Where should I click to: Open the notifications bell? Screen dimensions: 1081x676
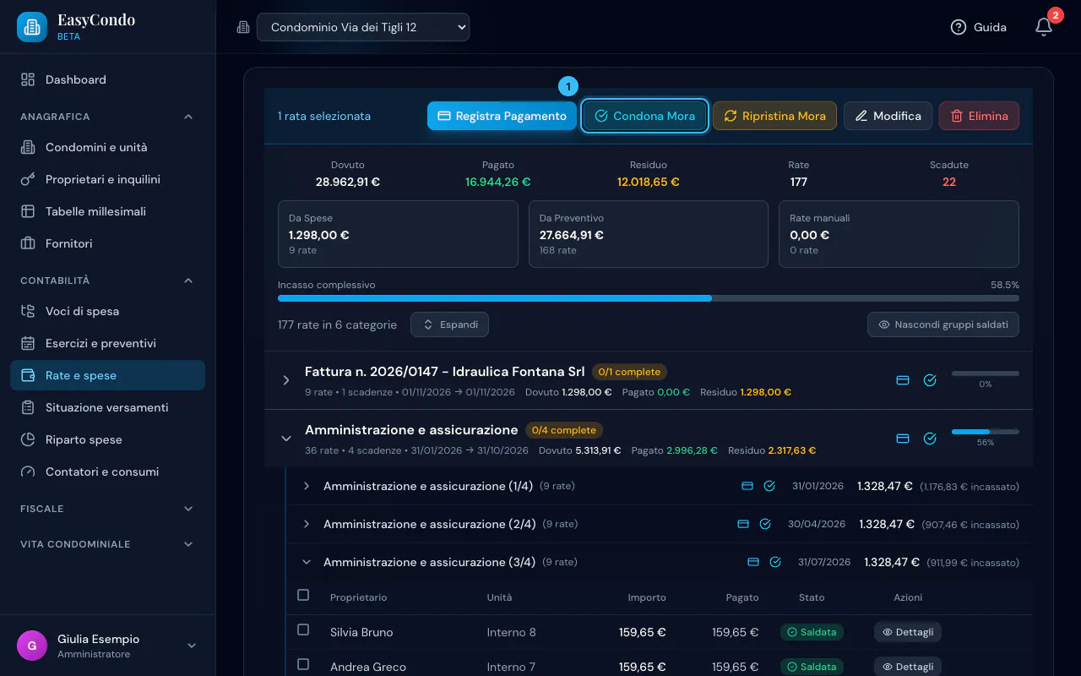coord(1044,27)
